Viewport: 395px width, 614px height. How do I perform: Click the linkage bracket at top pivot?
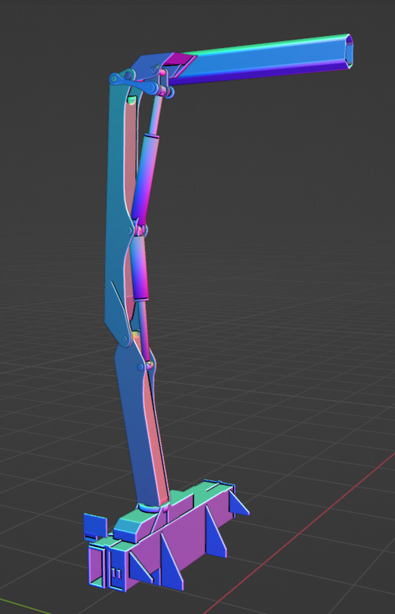pos(133,82)
